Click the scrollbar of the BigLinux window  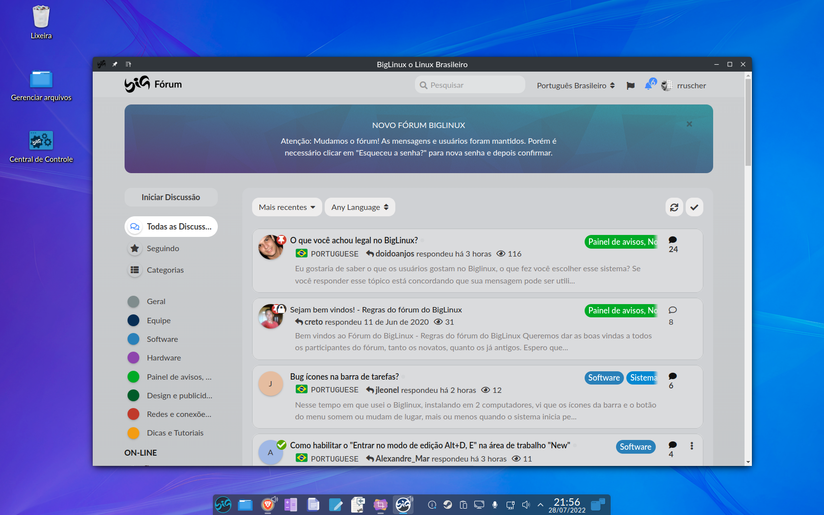coord(748,122)
